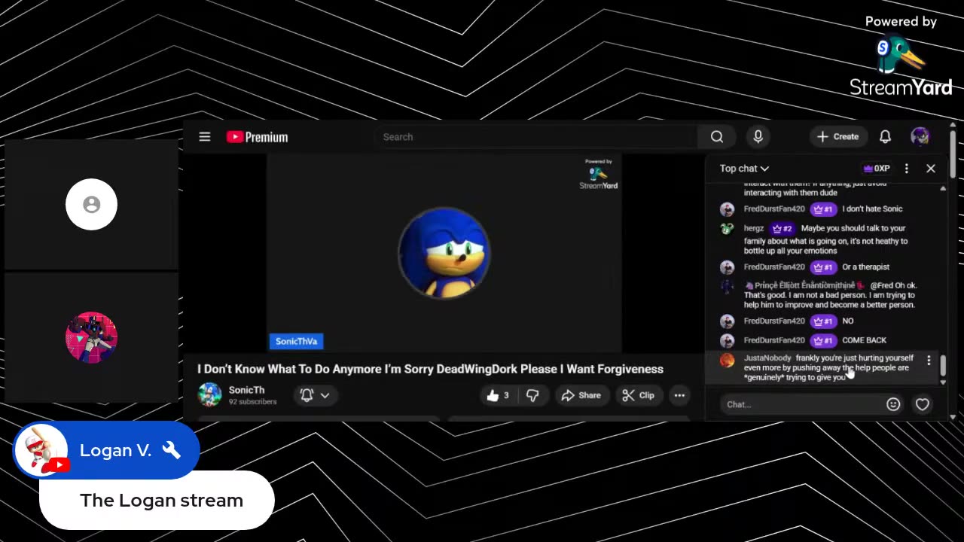Open the SonicTh channel avatar
The width and height of the screenshot is (964, 542).
(x=209, y=394)
